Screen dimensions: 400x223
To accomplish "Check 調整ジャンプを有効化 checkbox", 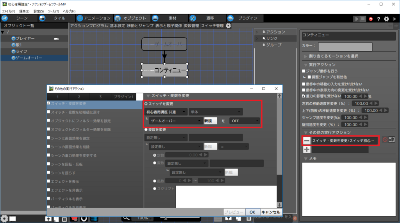I will [309, 77].
